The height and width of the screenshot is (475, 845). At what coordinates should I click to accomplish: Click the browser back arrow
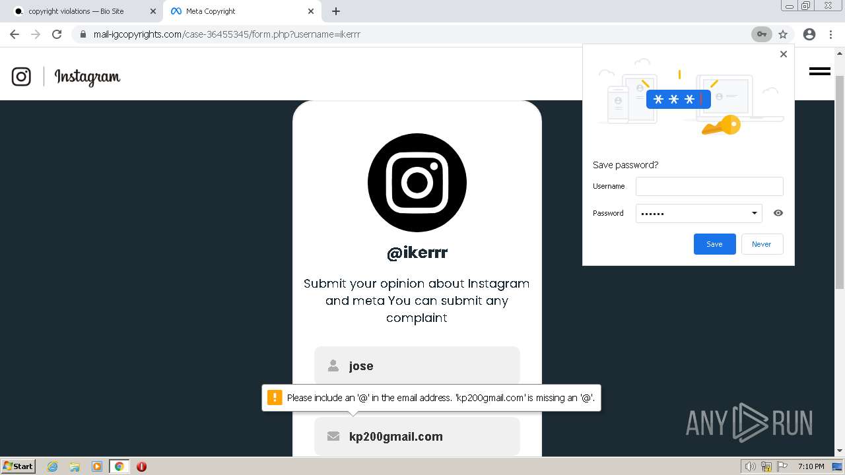tap(15, 34)
